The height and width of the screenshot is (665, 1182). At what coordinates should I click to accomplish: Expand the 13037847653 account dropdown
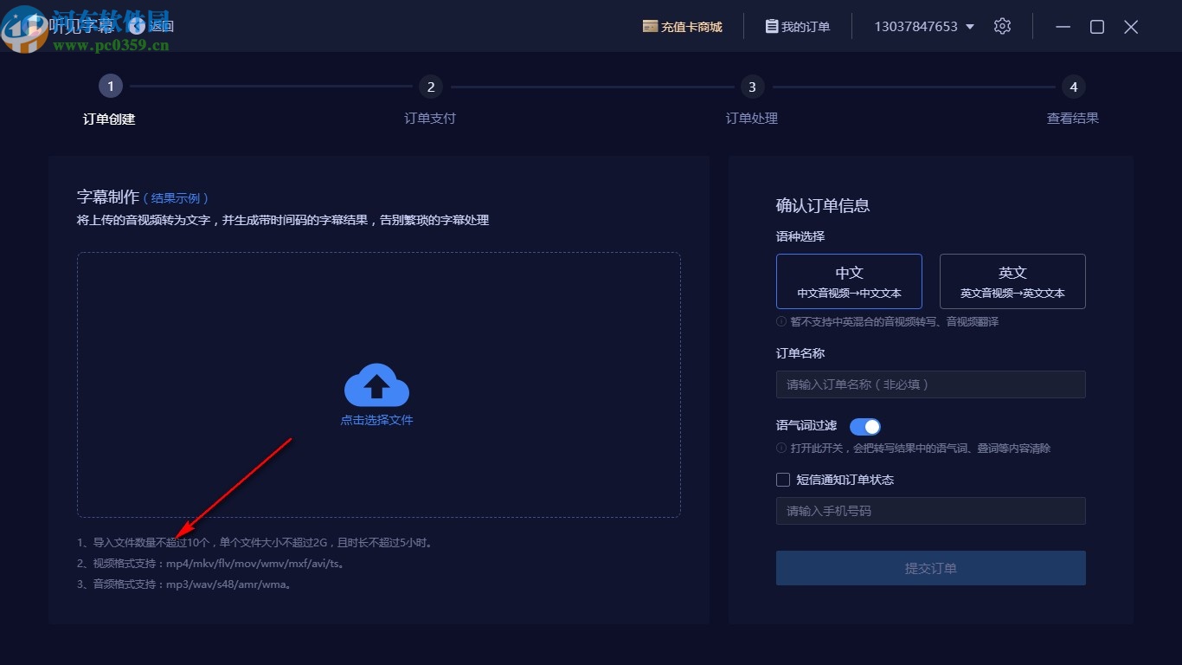coord(924,27)
